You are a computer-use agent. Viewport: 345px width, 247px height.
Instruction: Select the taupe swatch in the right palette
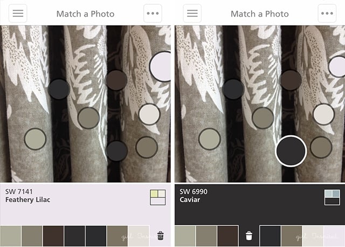pos(291,236)
